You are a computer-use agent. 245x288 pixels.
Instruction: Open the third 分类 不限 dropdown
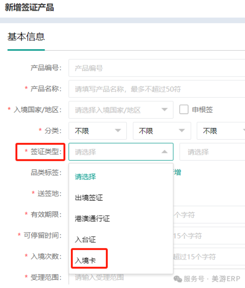[221, 131]
